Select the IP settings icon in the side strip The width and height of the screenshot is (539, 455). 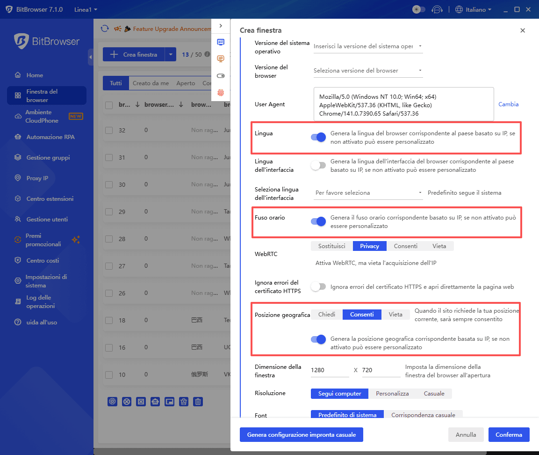221,59
